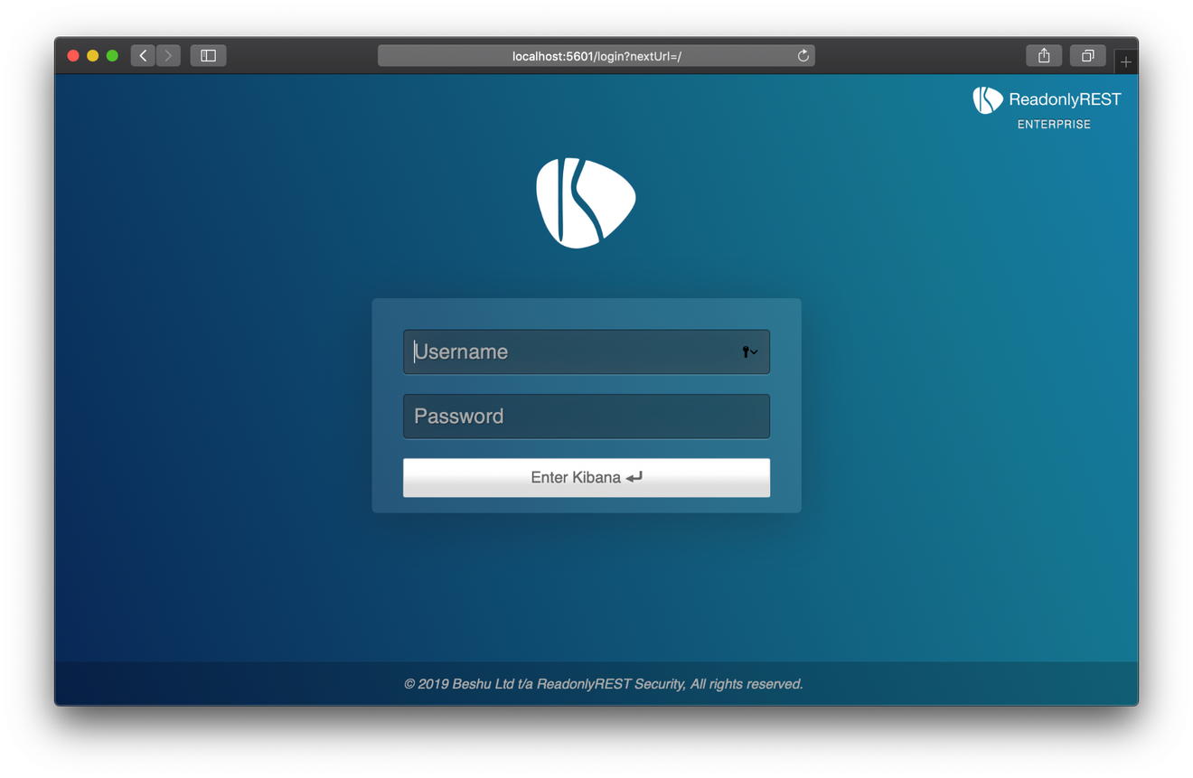Reload the Kibana login page
The width and height of the screenshot is (1193, 778).
pos(803,56)
